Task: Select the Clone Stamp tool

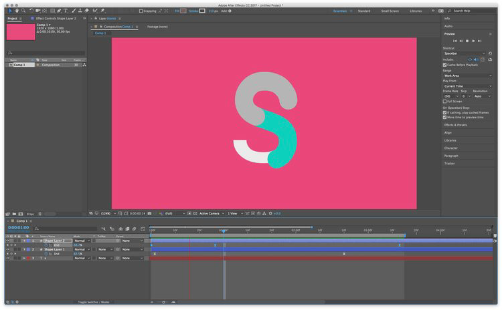Action: [x=80, y=11]
